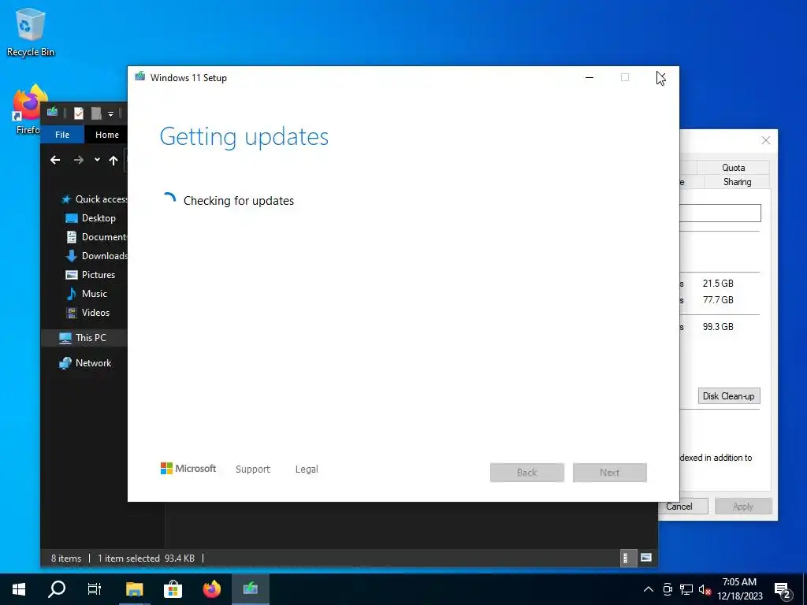Open taskbar Search

(x=57, y=589)
